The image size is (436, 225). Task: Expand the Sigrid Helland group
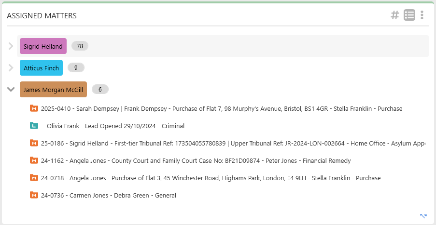11,46
